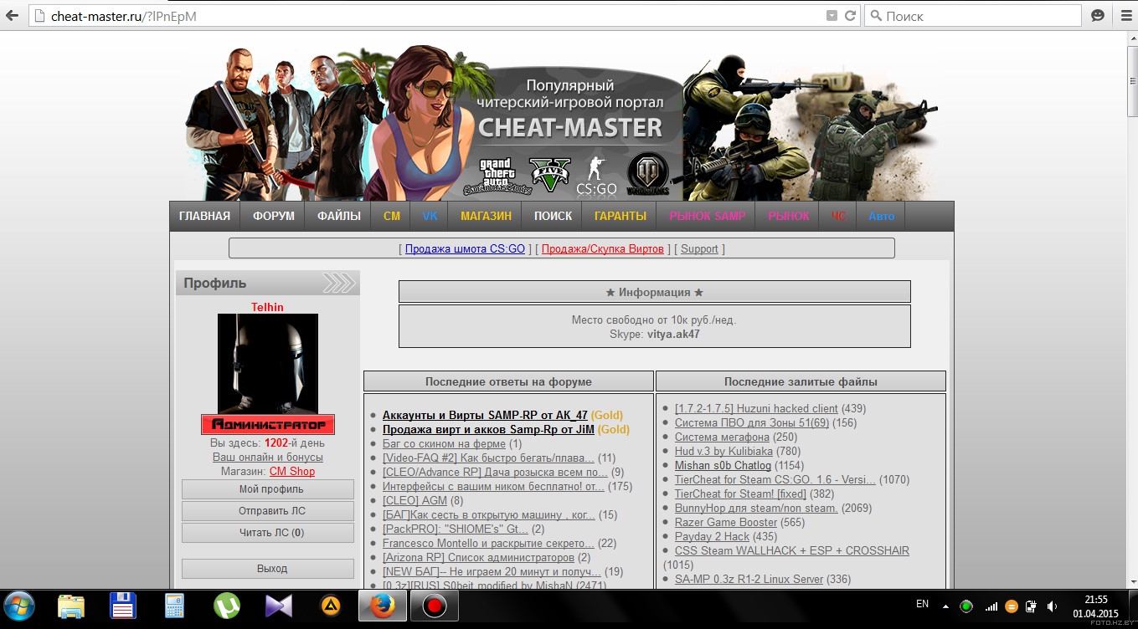Image resolution: width=1138 pixels, height=629 pixels.
Task: Open the Support link
Action: point(699,248)
